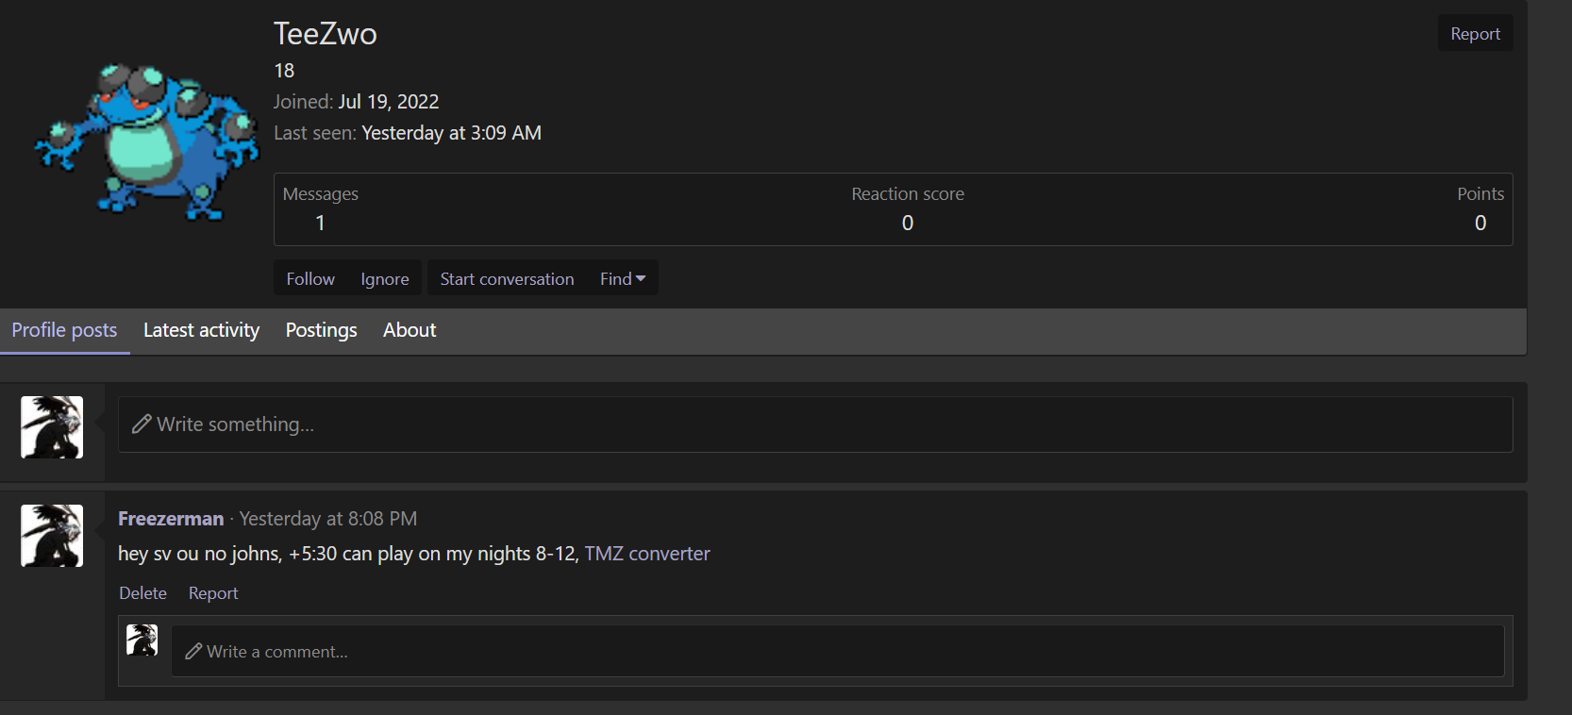Open Freezerman's avatar on the profile post
Viewport: 1572px width, 715px height.
[x=52, y=536]
